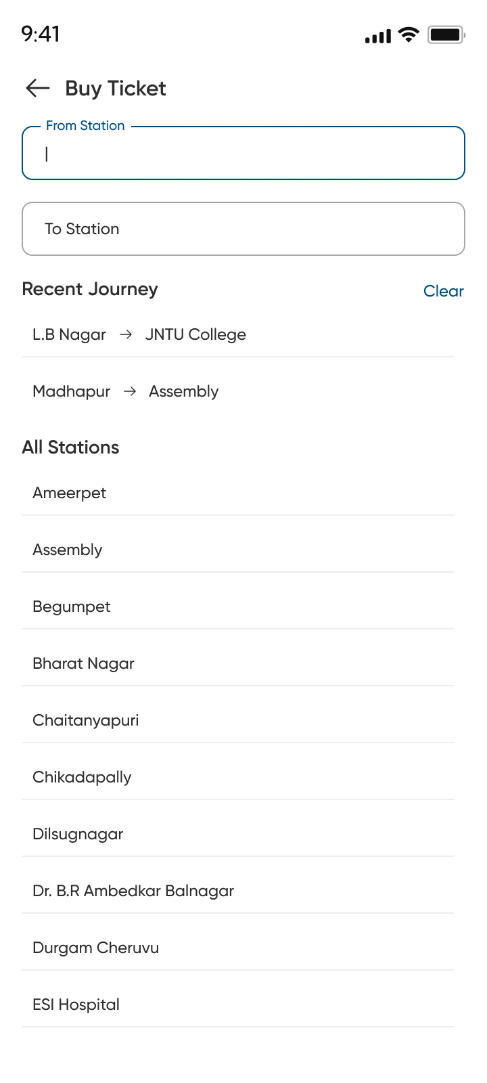Tap arrow between L.B Nagar and JNTU
Screen dimensions: 487x1083
(125, 334)
